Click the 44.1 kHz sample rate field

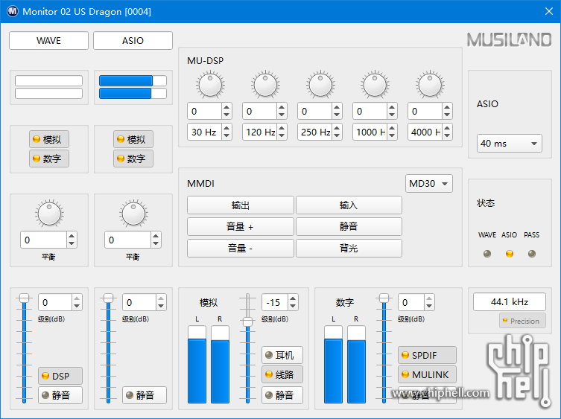(x=510, y=302)
